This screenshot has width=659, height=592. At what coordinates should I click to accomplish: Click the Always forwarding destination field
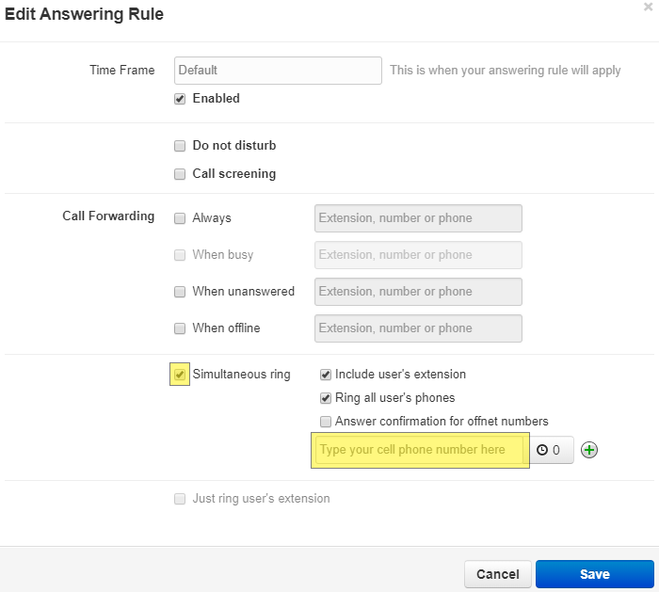[x=418, y=218]
